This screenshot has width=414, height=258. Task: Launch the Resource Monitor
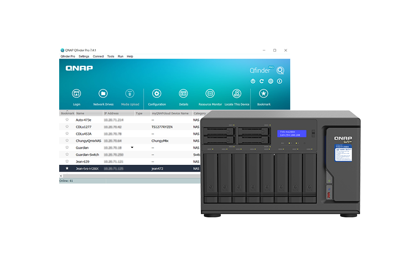click(210, 94)
